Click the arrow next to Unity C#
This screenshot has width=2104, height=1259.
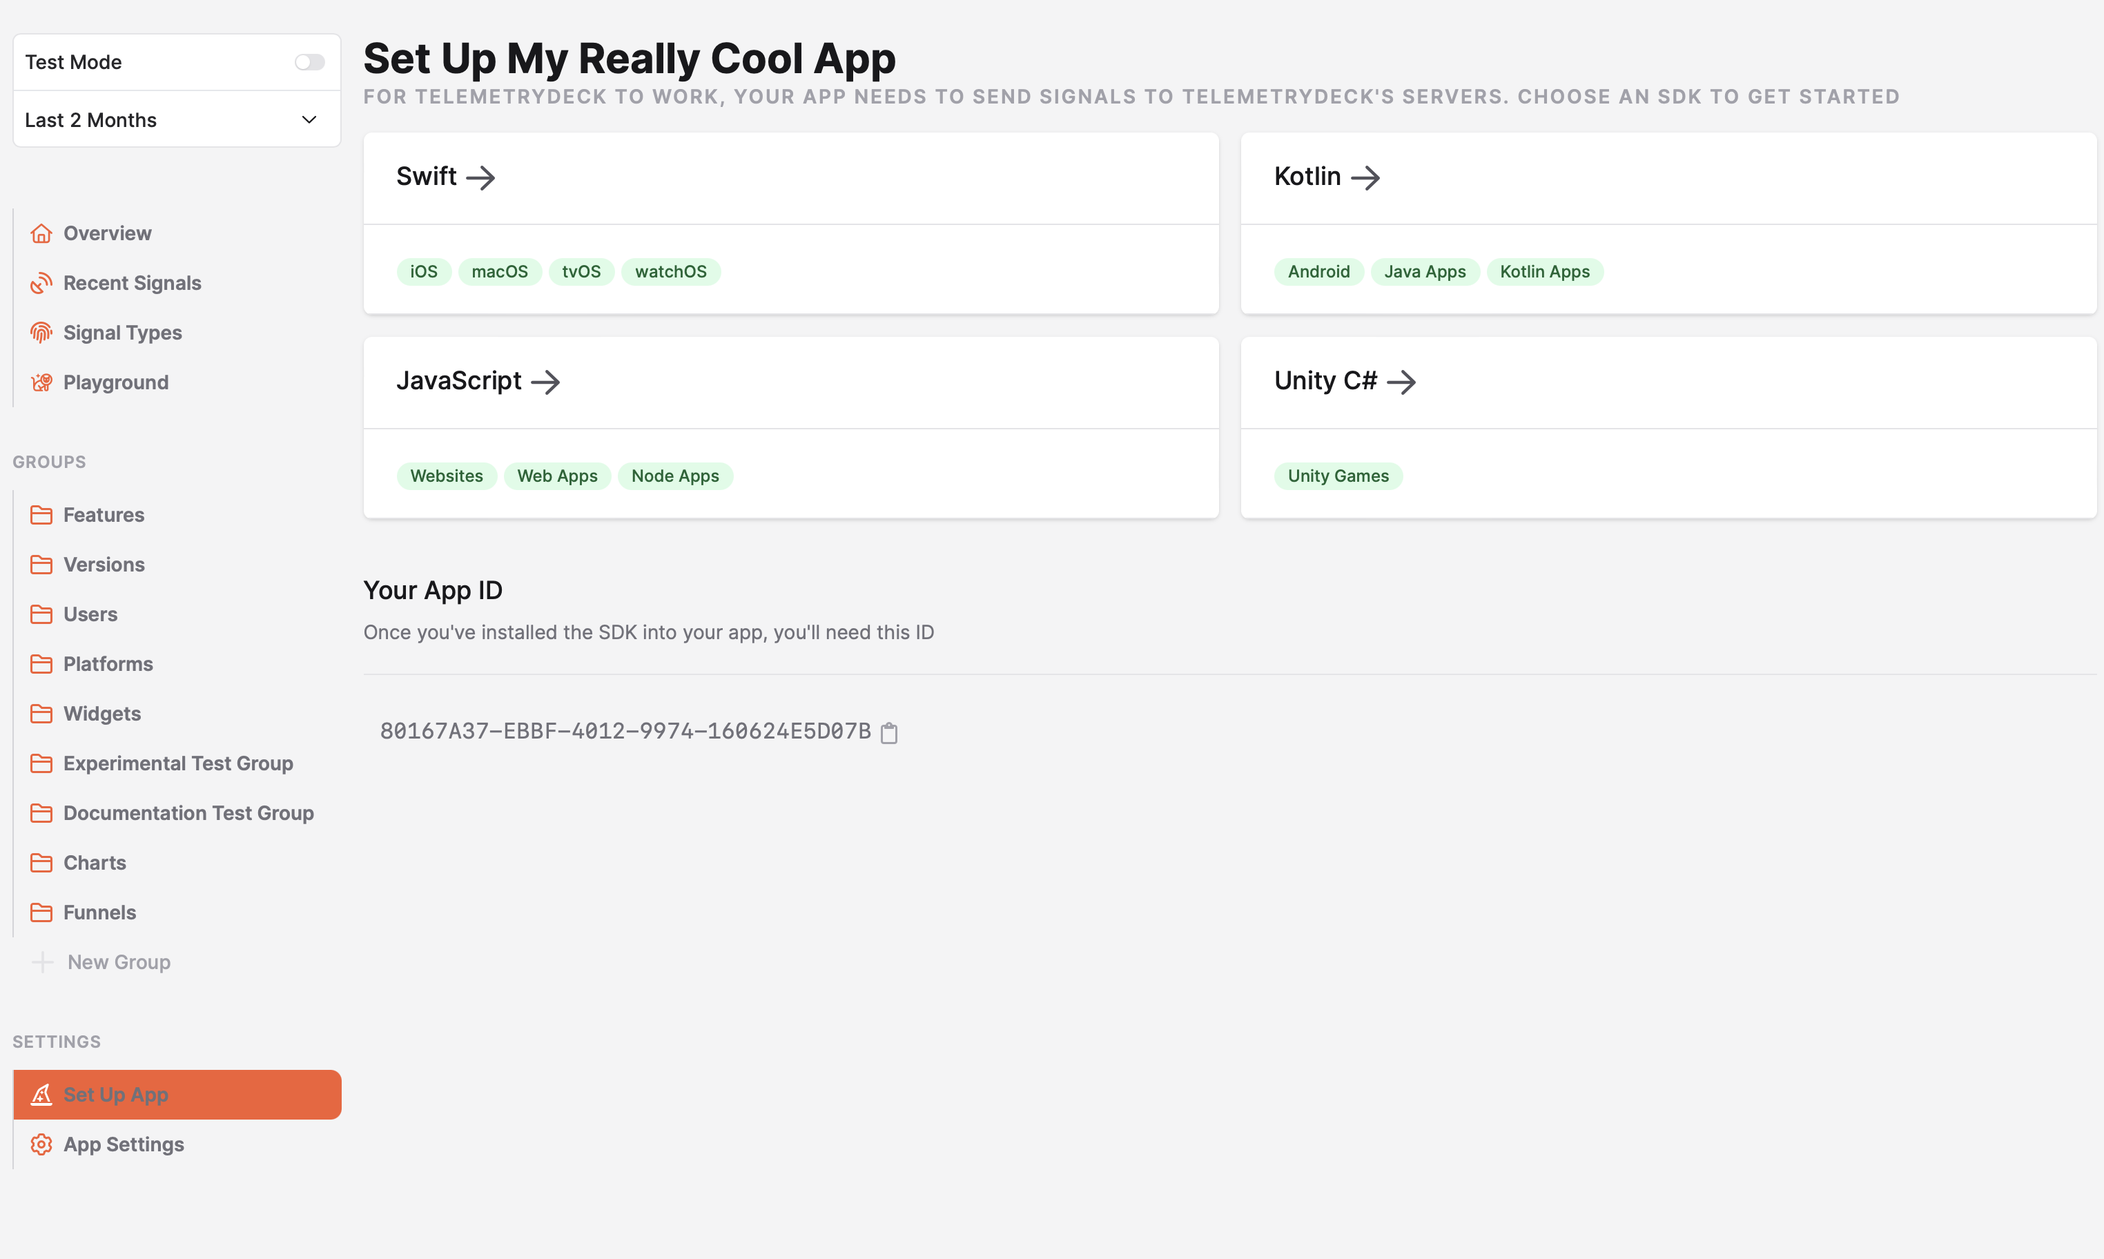pos(1401,382)
